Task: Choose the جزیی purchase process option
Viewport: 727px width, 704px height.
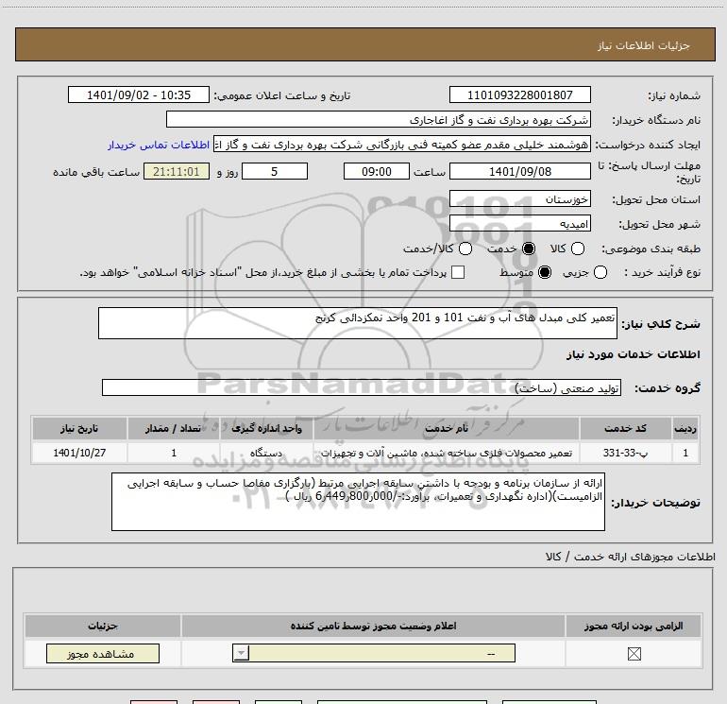Action: click(x=600, y=272)
